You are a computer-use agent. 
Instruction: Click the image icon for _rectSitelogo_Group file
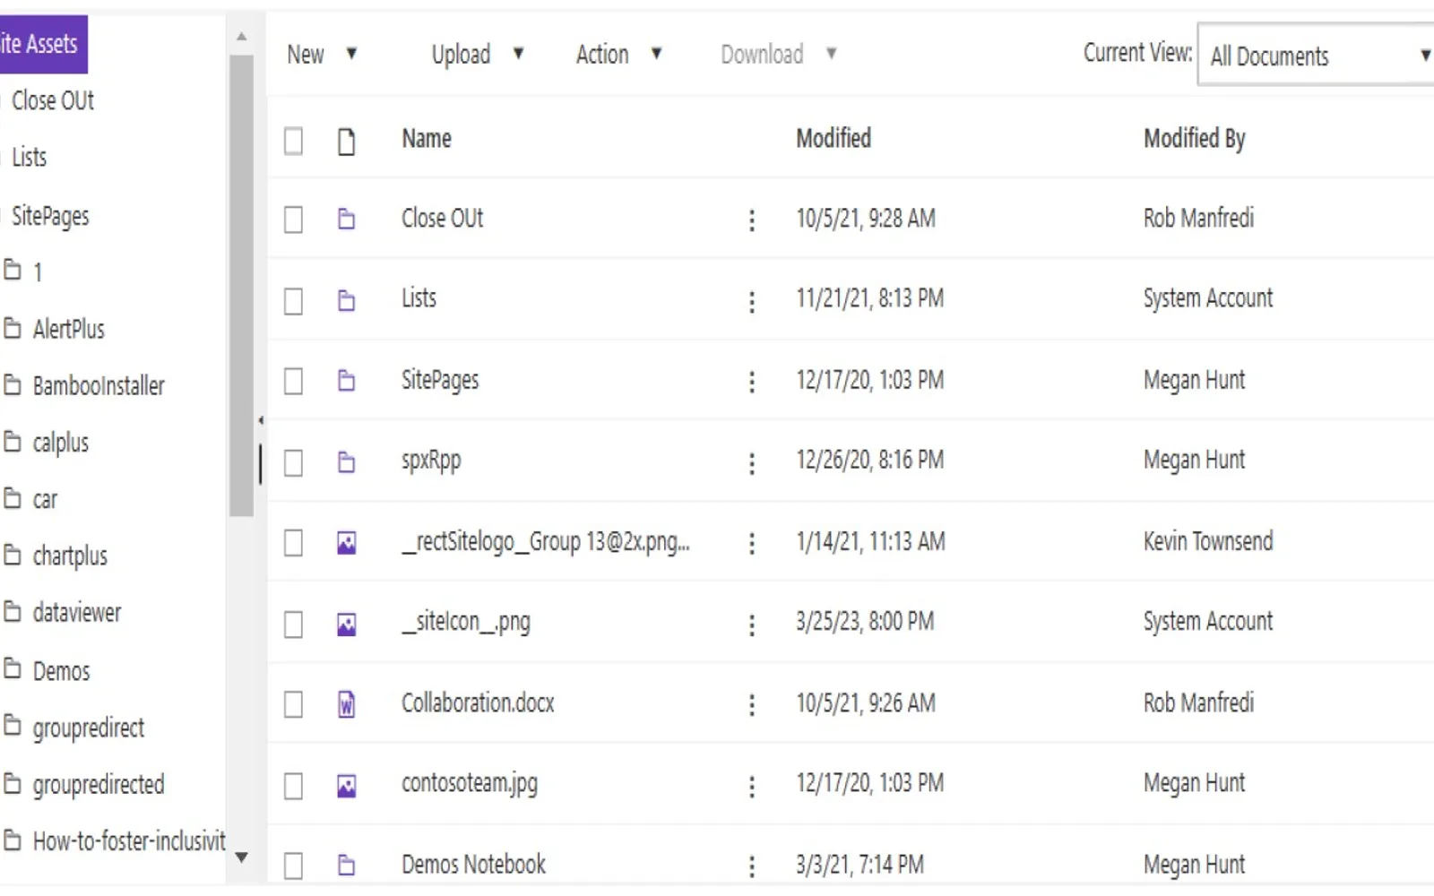(346, 543)
